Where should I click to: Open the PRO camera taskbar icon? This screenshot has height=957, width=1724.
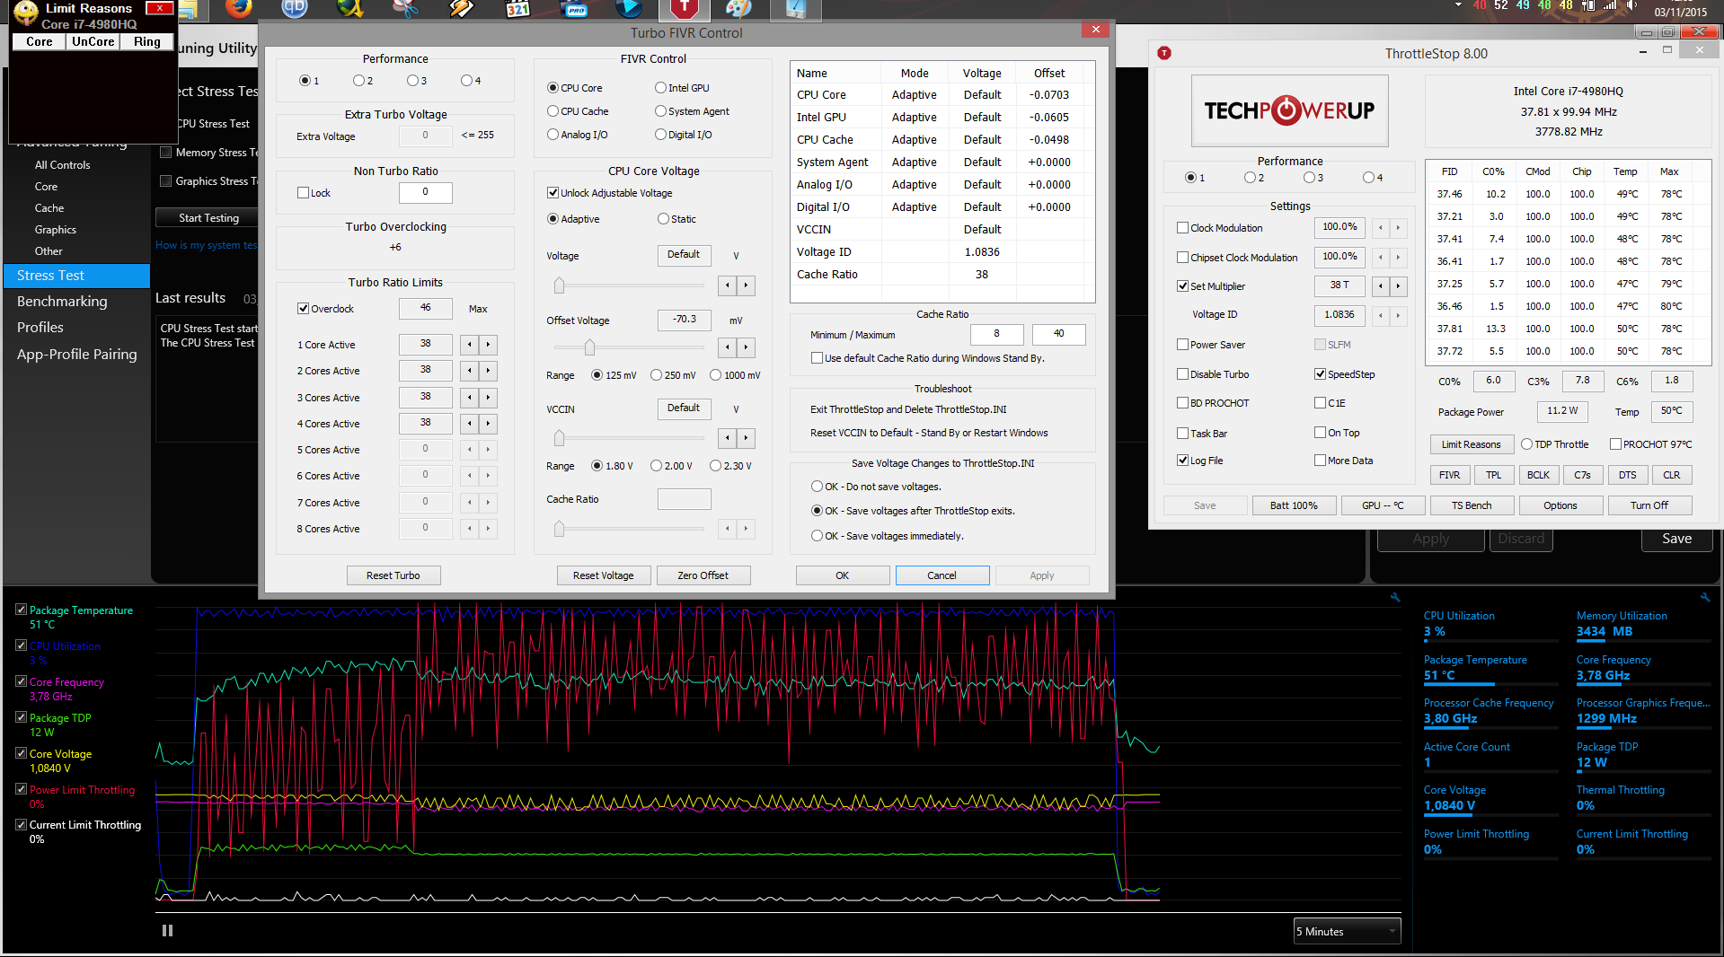(x=573, y=9)
